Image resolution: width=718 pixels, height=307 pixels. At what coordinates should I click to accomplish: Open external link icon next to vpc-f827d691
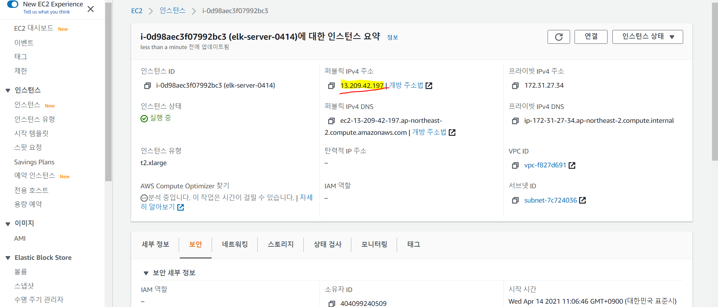click(x=572, y=165)
